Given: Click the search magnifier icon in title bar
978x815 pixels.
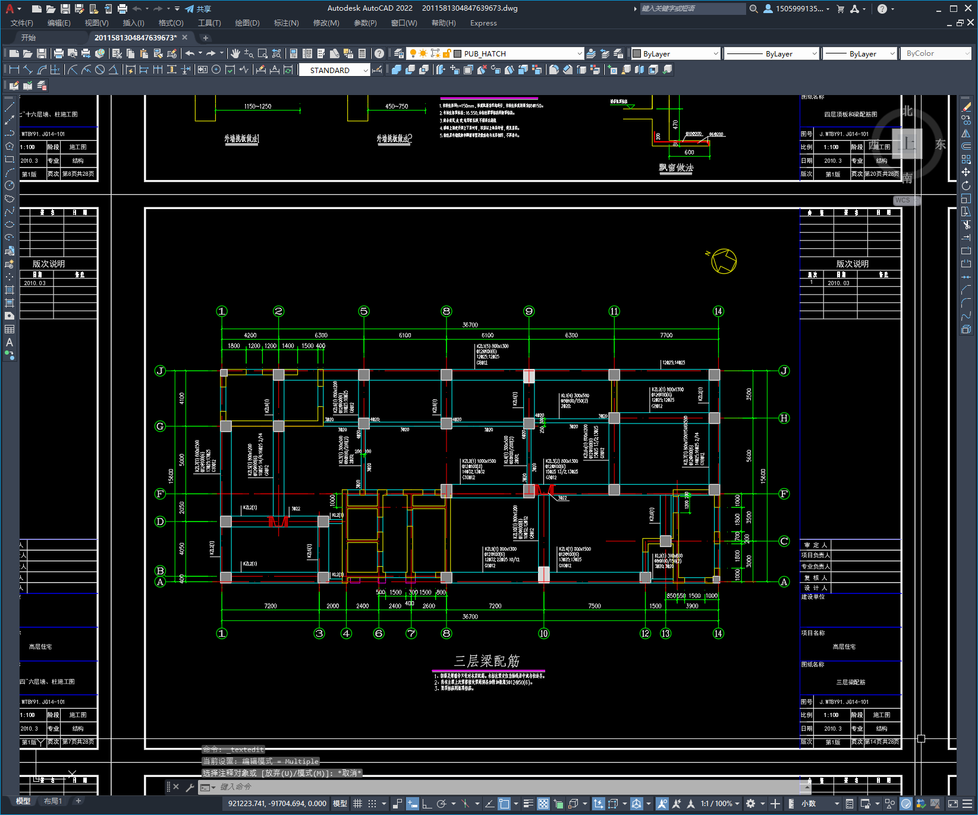Looking at the screenshot, I should pos(753,8).
